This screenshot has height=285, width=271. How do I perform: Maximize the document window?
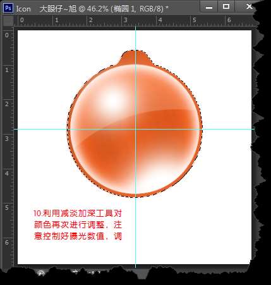click(x=226, y=6)
